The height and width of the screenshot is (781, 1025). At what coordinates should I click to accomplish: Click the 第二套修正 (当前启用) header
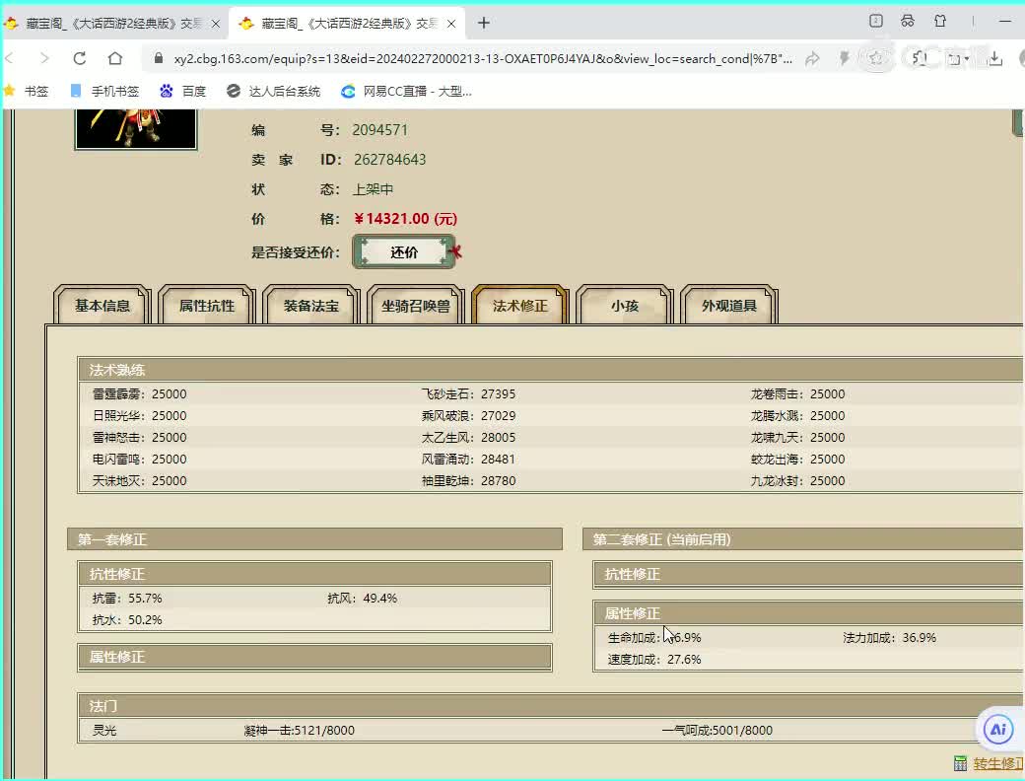803,539
